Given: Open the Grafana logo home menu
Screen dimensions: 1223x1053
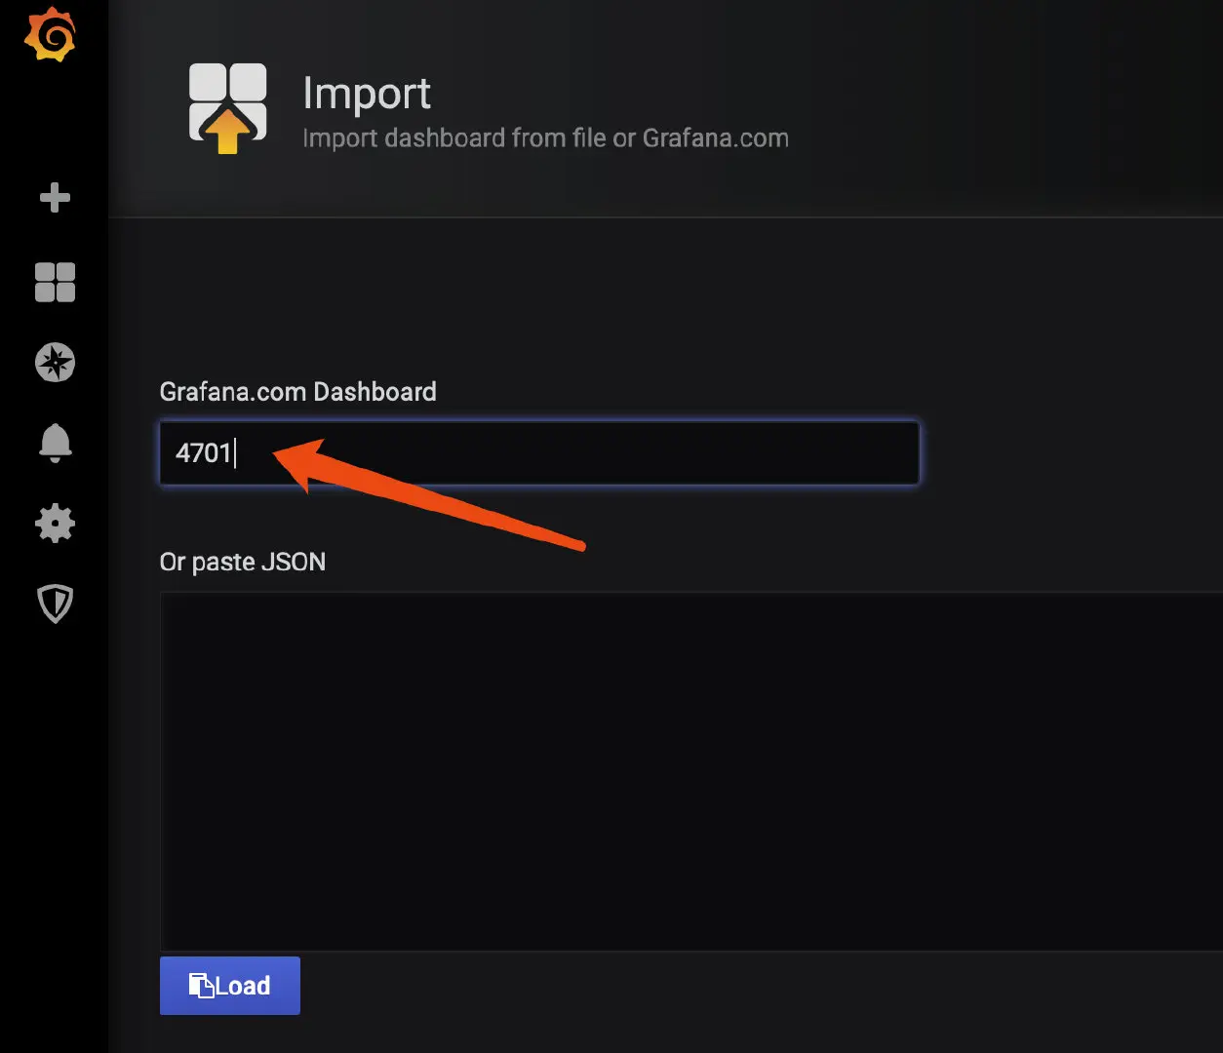Looking at the screenshot, I should [50, 35].
